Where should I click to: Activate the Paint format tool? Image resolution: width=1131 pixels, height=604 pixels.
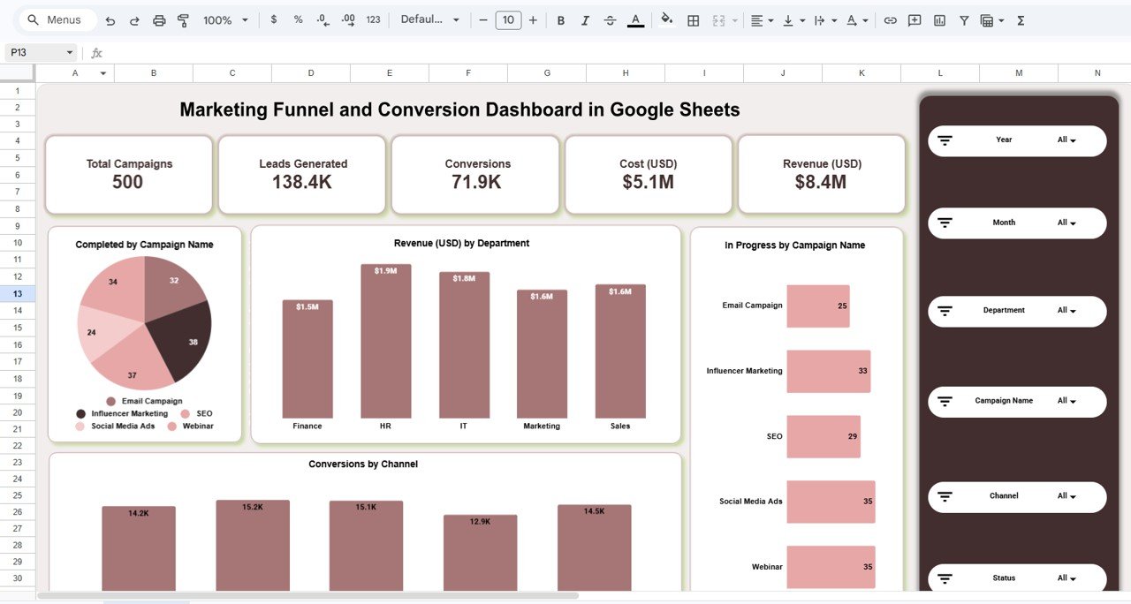183,19
